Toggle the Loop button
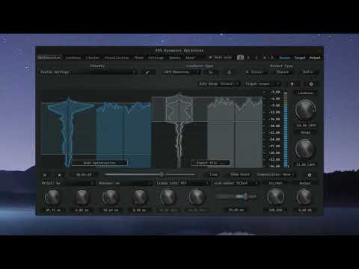This screenshot has height=269, width=359. point(213,175)
